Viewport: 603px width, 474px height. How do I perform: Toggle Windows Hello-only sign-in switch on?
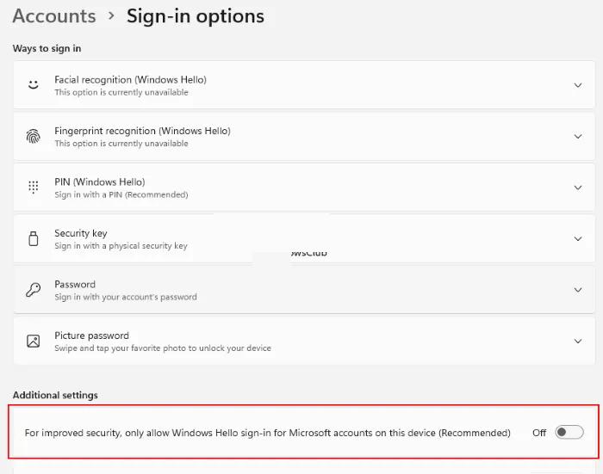[x=569, y=432]
